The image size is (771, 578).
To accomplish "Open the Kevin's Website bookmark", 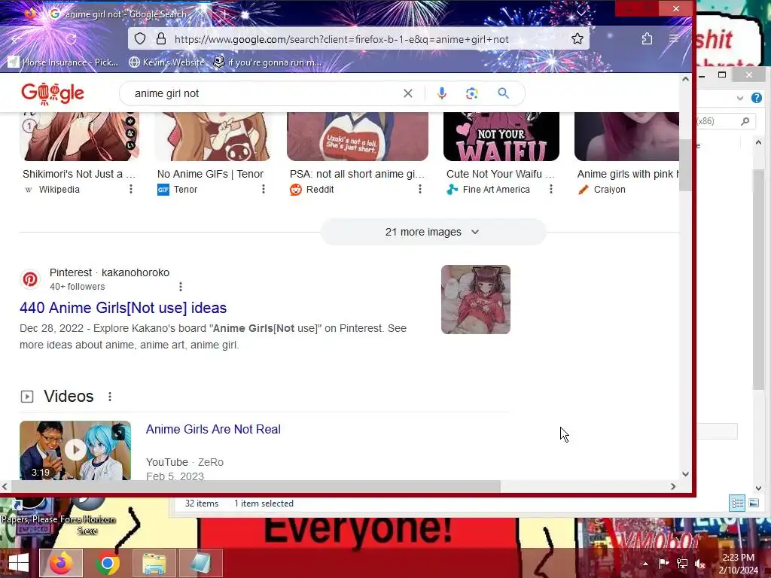I will (166, 62).
